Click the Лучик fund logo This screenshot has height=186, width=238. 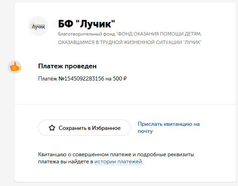pyautogui.click(x=38, y=26)
